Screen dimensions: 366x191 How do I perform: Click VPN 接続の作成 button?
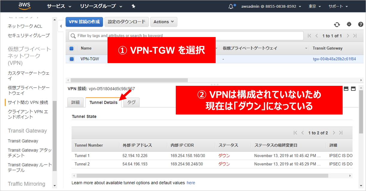tap(84, 22)
